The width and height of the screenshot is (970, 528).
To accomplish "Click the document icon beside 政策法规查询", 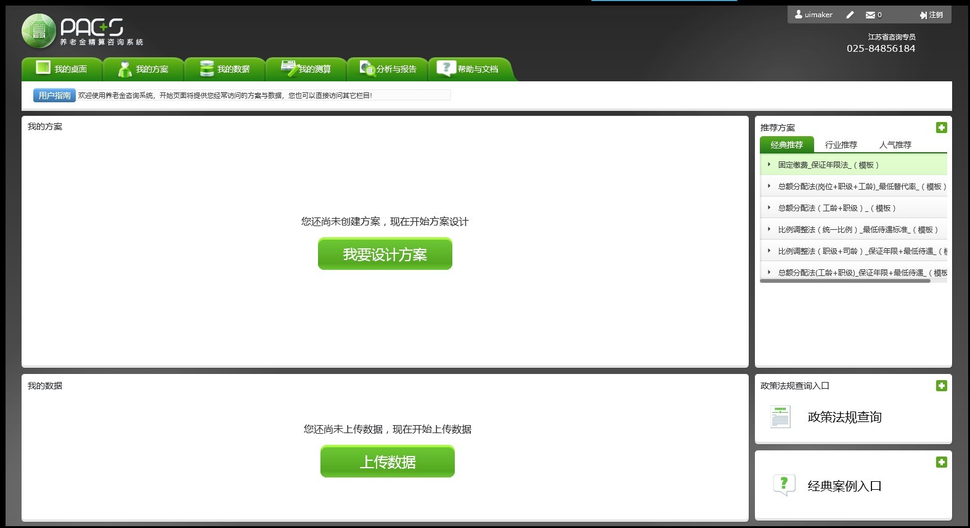I will (x=780, y=416).
